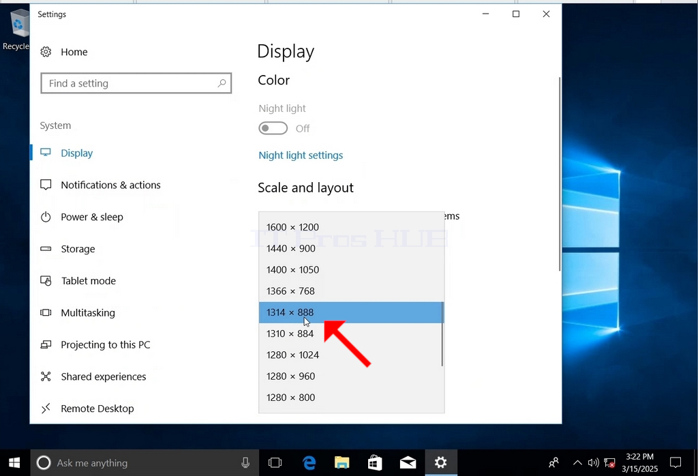The height and width of the screenshot is (476, 698).
Task: Click the Show desktop sliver button
Action: [695, 462]
